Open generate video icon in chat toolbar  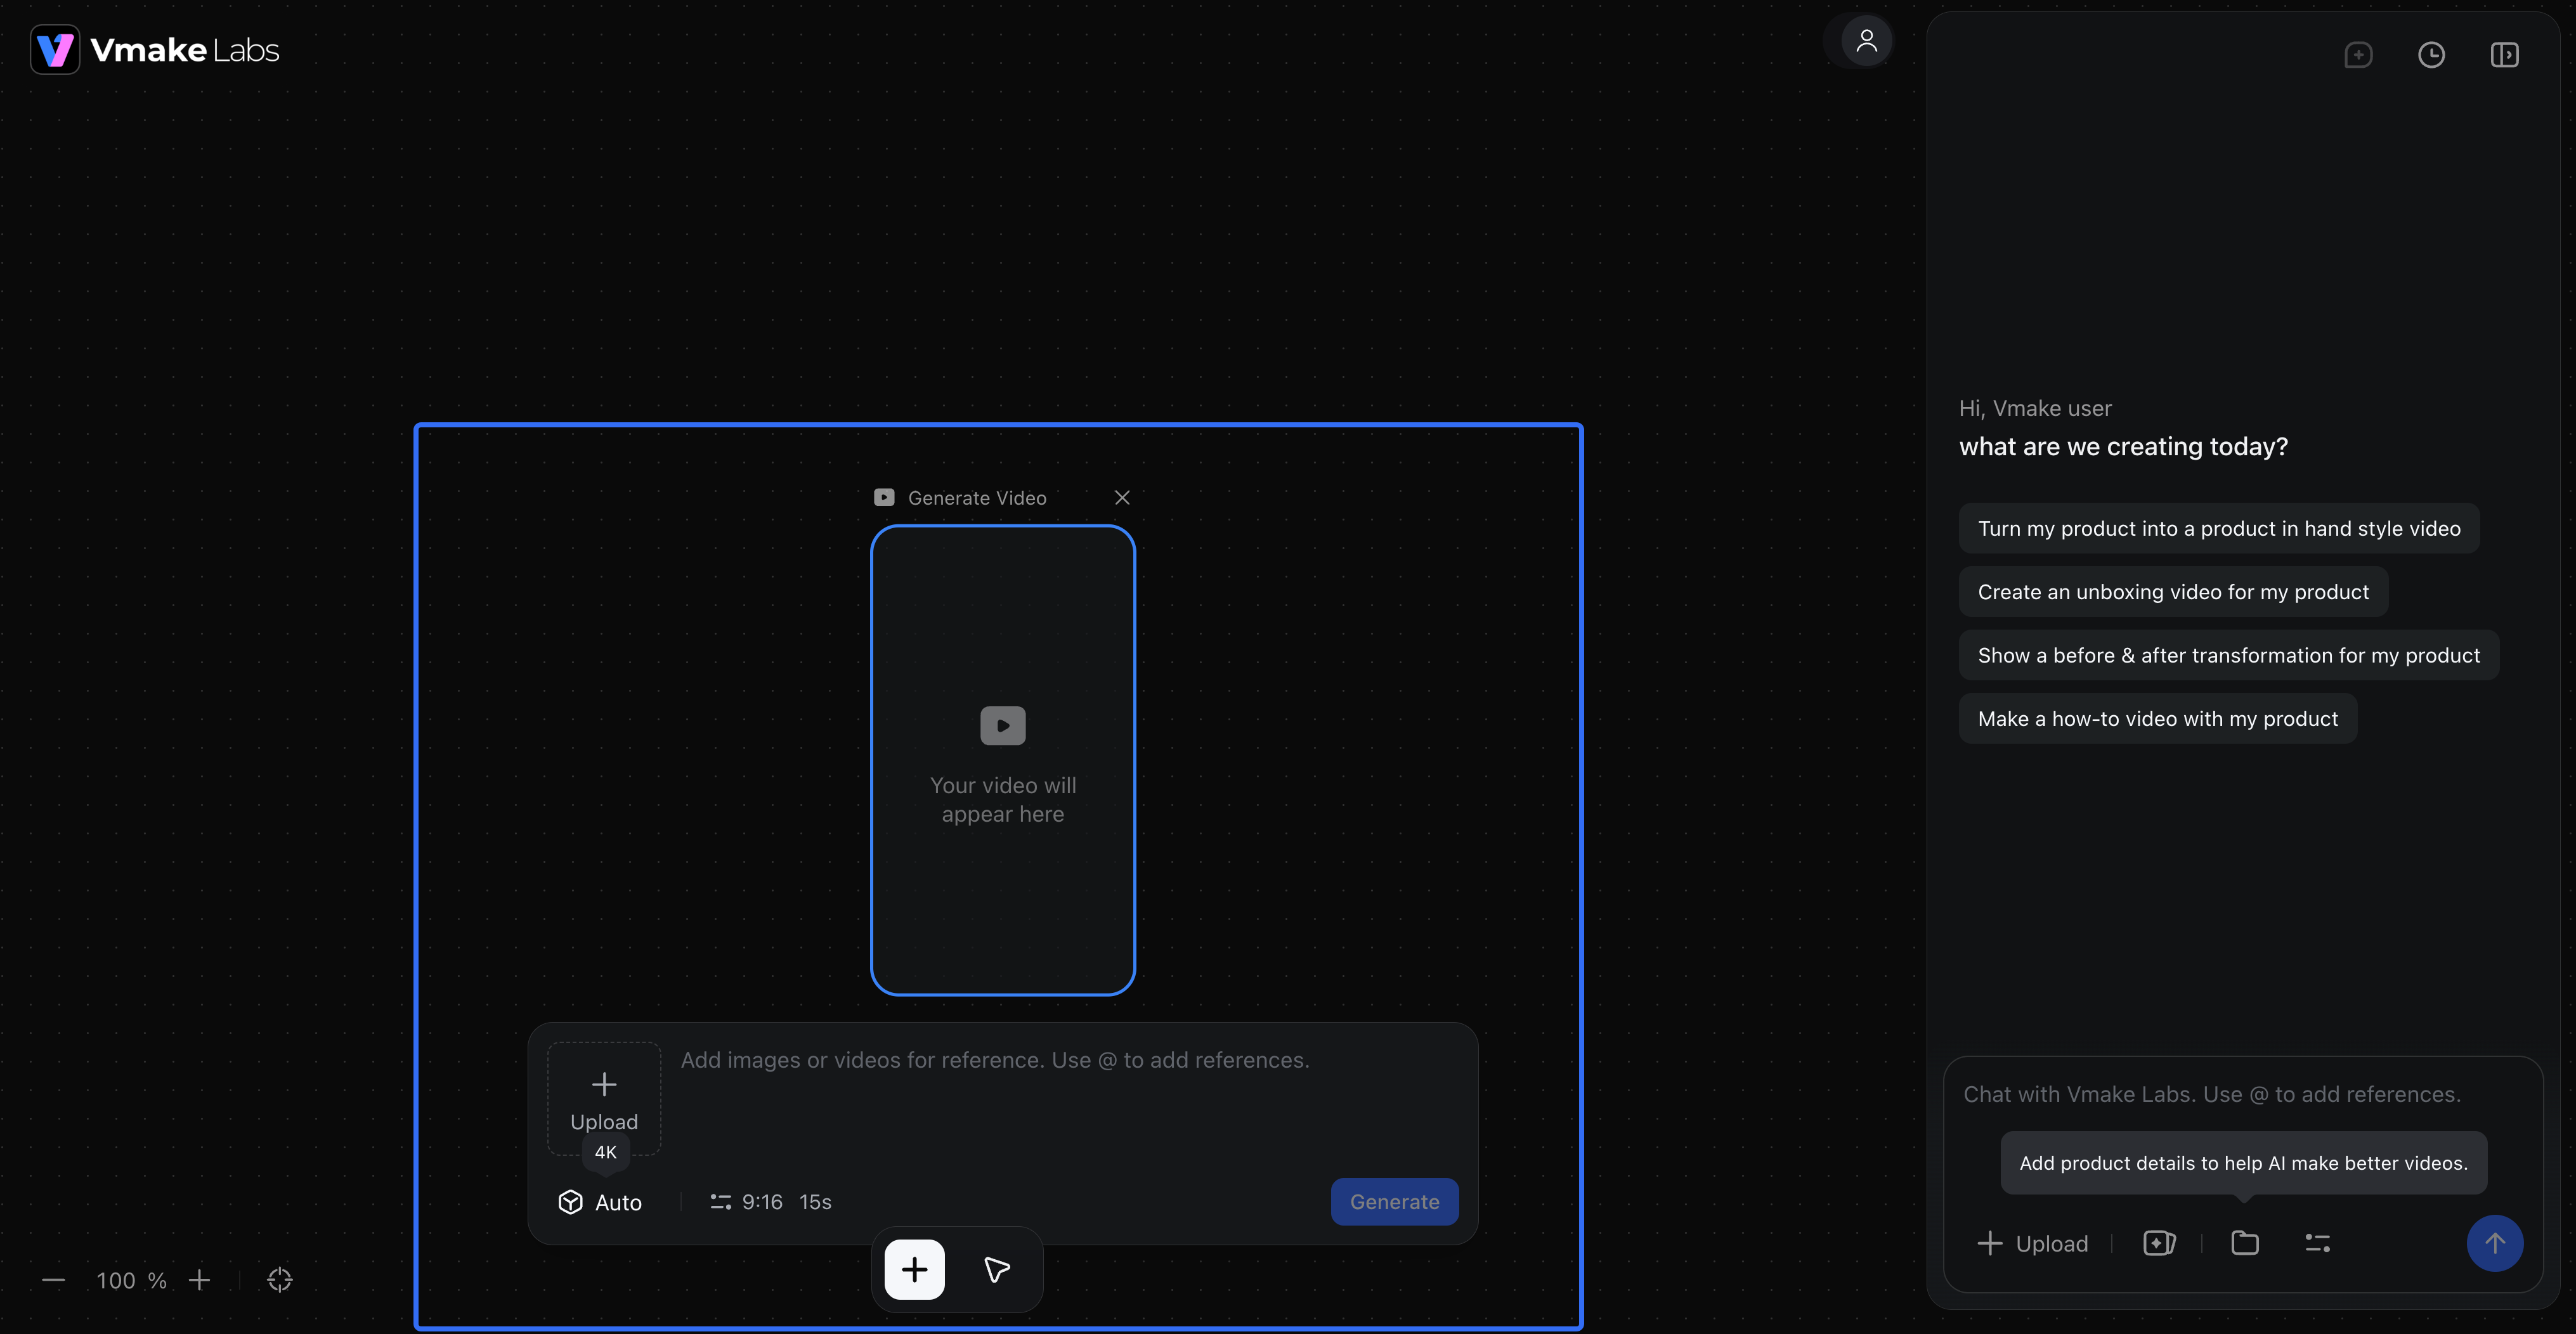tap(2159, 1243)
